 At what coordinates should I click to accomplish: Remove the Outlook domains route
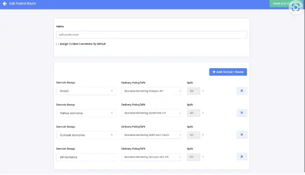242,135
